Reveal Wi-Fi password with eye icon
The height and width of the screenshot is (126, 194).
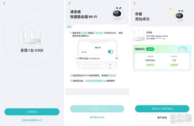click(164, 39)
